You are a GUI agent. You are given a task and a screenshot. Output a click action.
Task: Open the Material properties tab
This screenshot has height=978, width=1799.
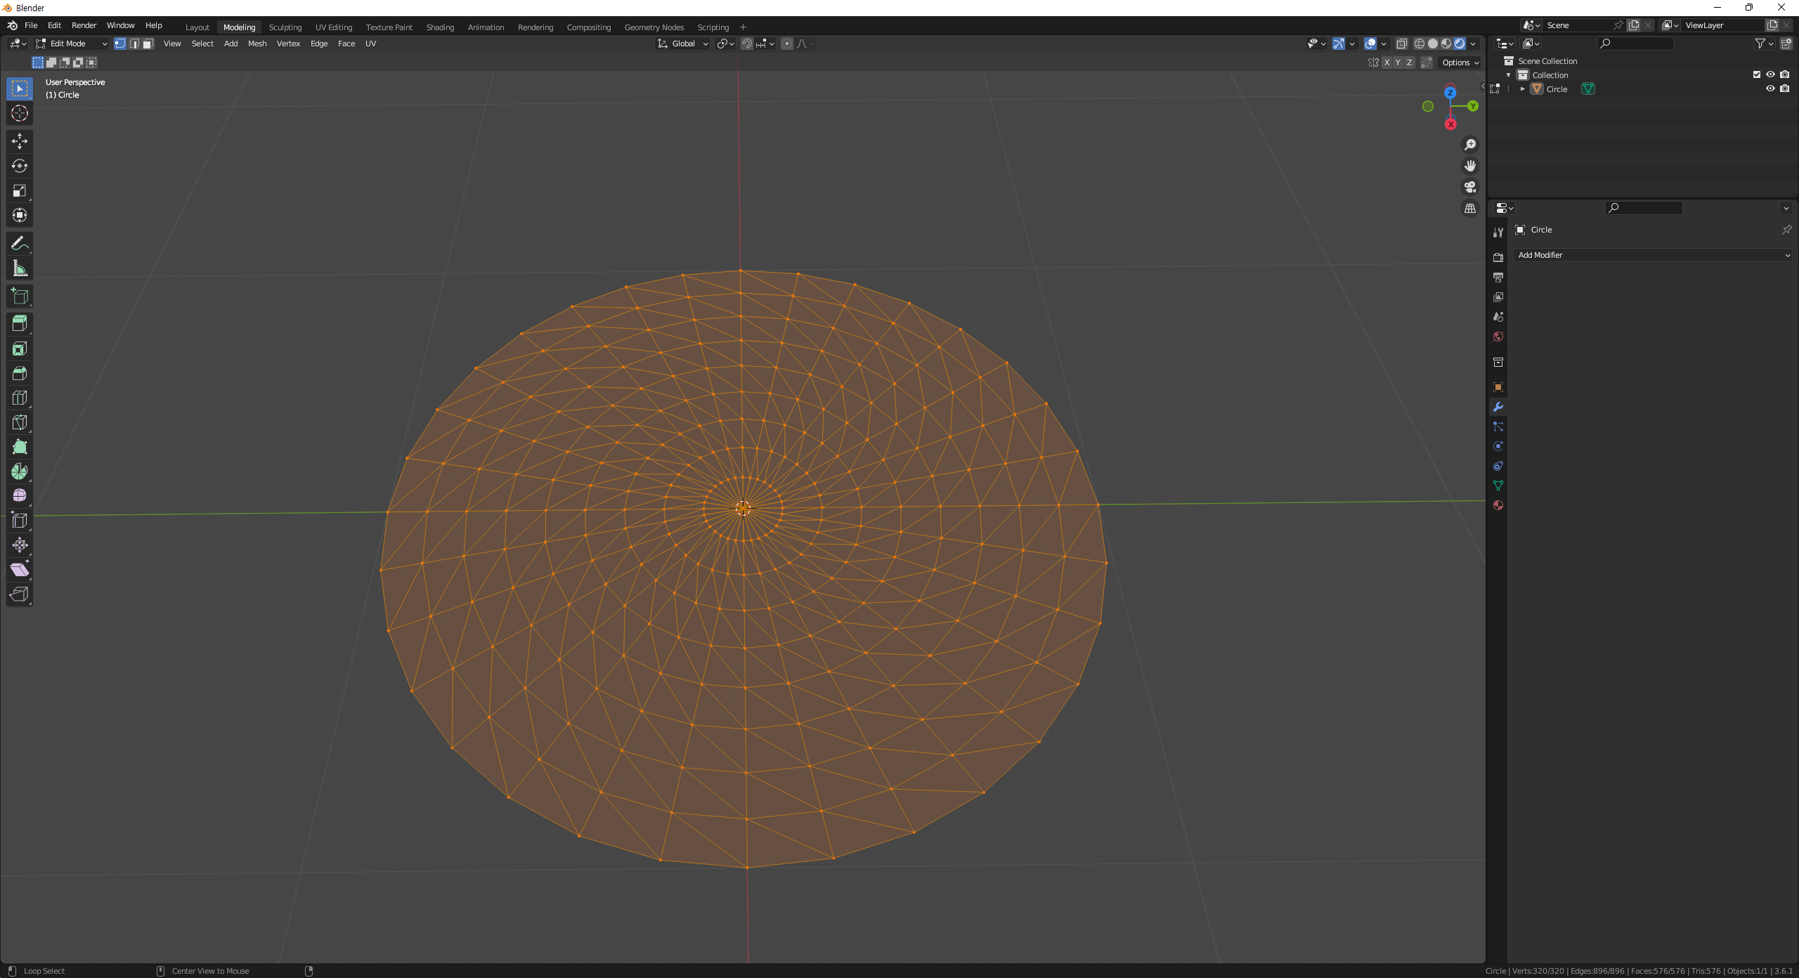[x=1498, y=505]
